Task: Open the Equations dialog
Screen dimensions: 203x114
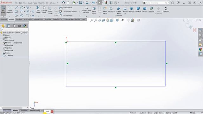Action: coord(166,9)
